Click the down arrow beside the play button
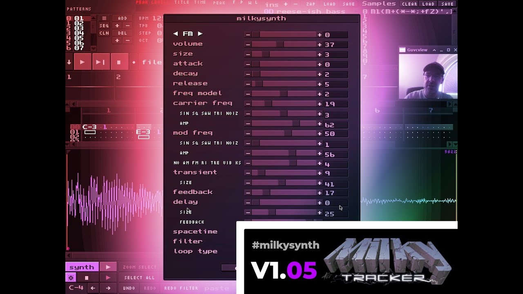Image resolution: width=523 pixels, height=294 pixels. point(69,62)
